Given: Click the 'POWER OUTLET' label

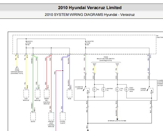Looking at the screenshot, I should point(143,89).
